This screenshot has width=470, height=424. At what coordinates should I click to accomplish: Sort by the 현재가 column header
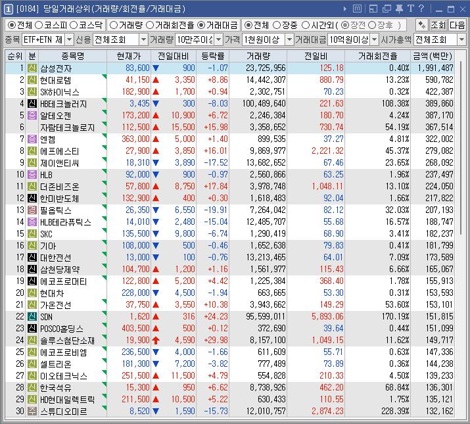[129, 56]
